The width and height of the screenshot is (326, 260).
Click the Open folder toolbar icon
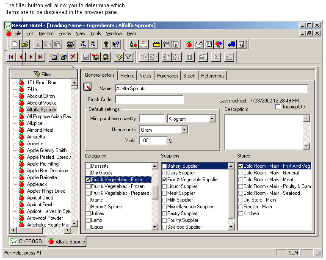[x=25, y=44]
